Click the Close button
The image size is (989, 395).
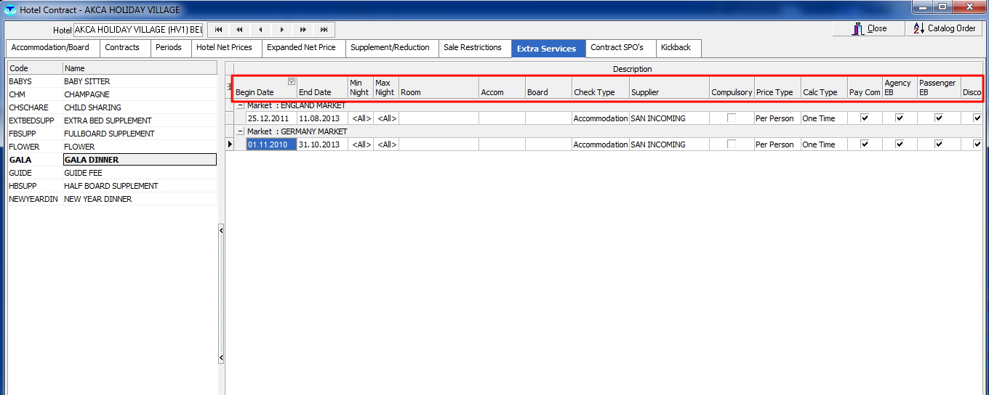868,29
